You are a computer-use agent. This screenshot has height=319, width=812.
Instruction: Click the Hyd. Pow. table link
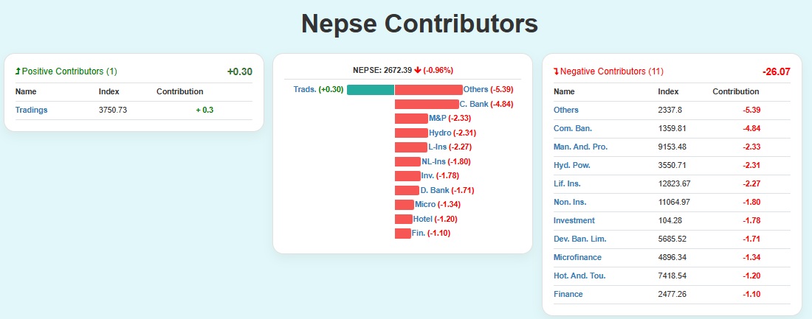tap(572, 165)
